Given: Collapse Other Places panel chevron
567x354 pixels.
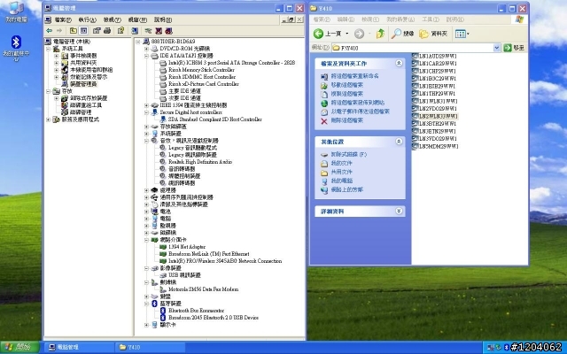Looking at the screenshot, I should tap(399, 142).
